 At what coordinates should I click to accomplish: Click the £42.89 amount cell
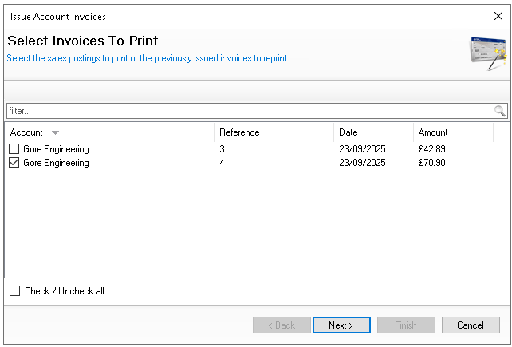(433, 149)
